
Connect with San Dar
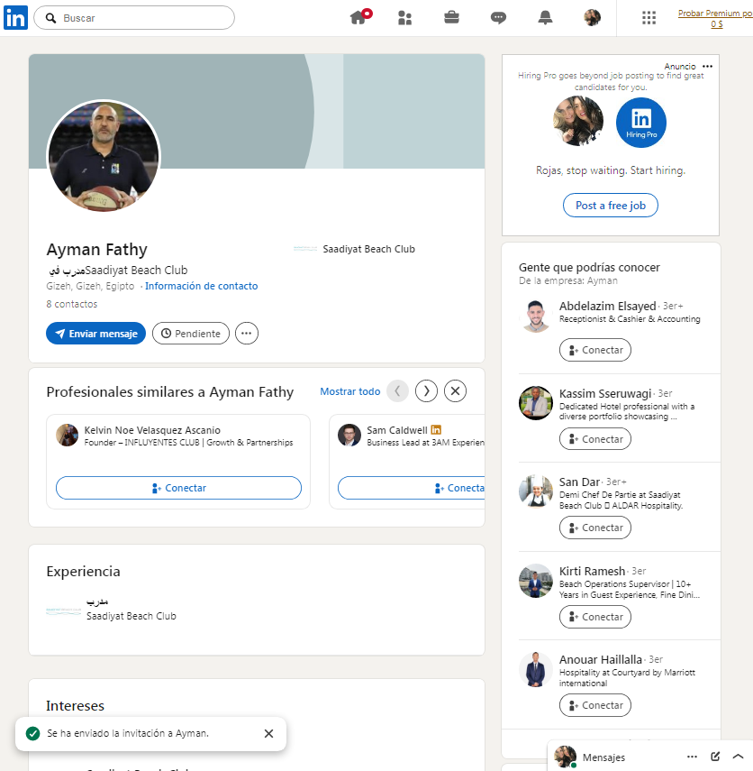595,528
